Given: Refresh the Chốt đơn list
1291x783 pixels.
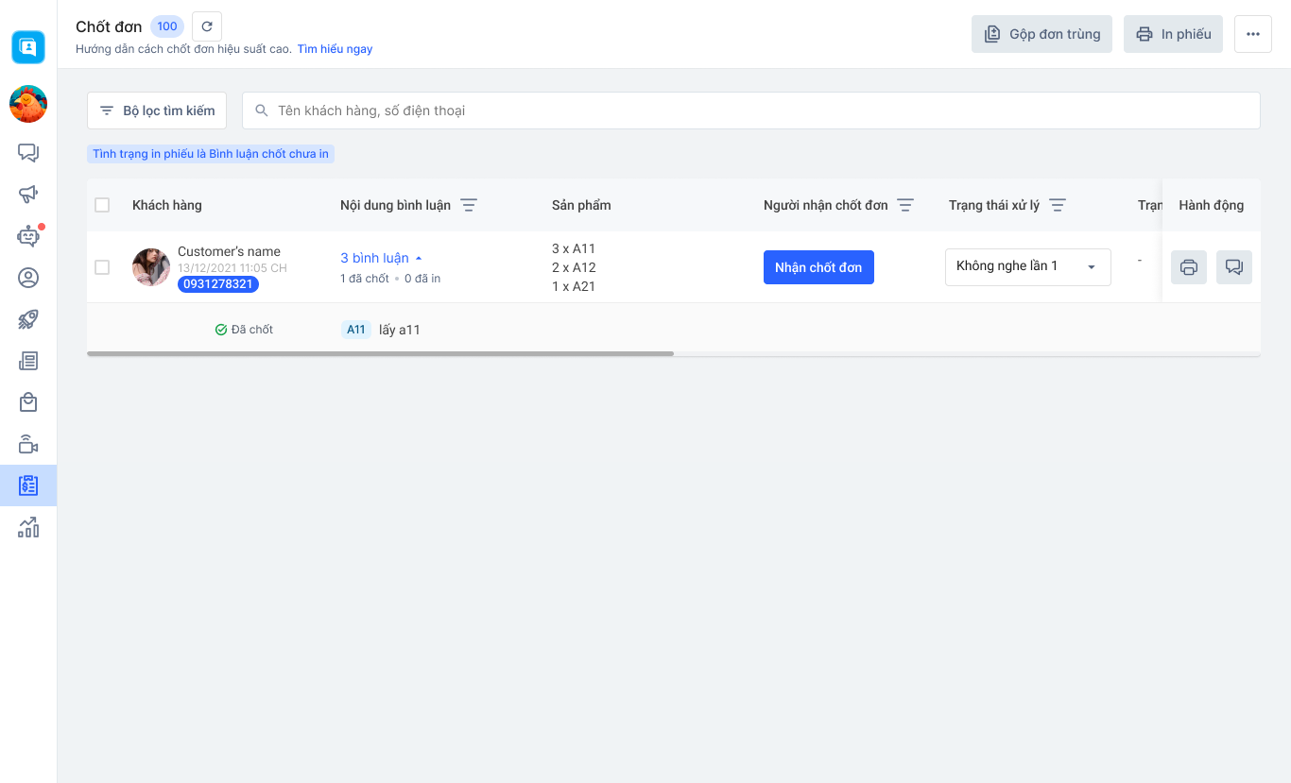Looking at the screenshot, I should [207, 26].
